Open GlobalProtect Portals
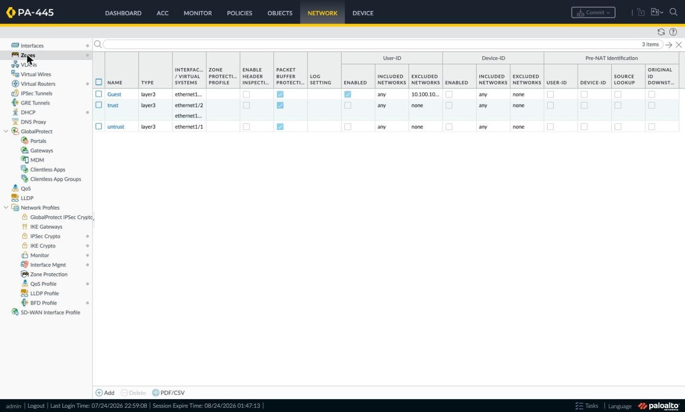 [x=38, y=141]
